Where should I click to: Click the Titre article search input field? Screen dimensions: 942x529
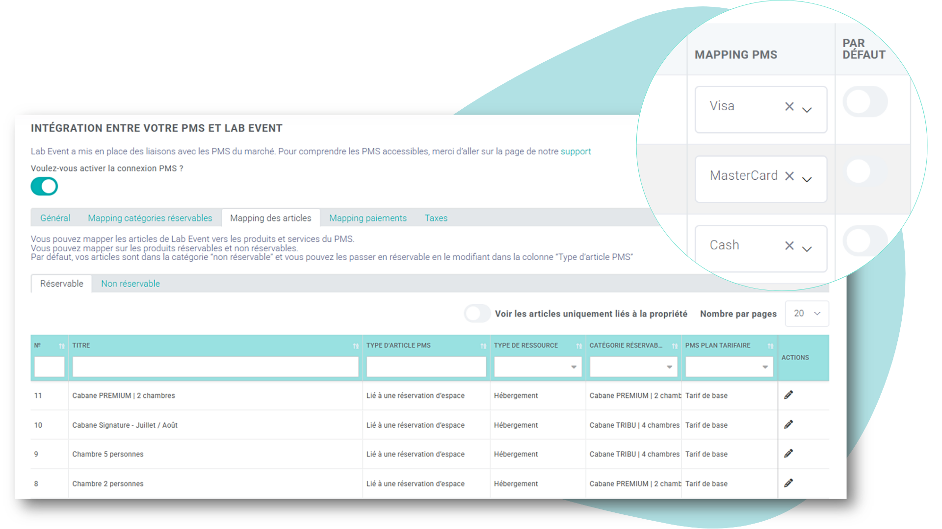(x=215, y=367)
